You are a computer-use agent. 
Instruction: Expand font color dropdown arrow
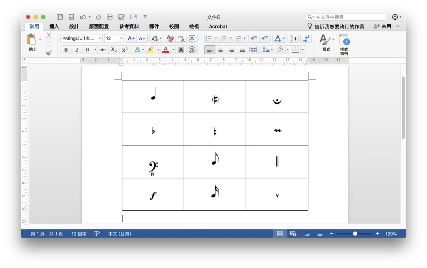(x=173, y=50)
